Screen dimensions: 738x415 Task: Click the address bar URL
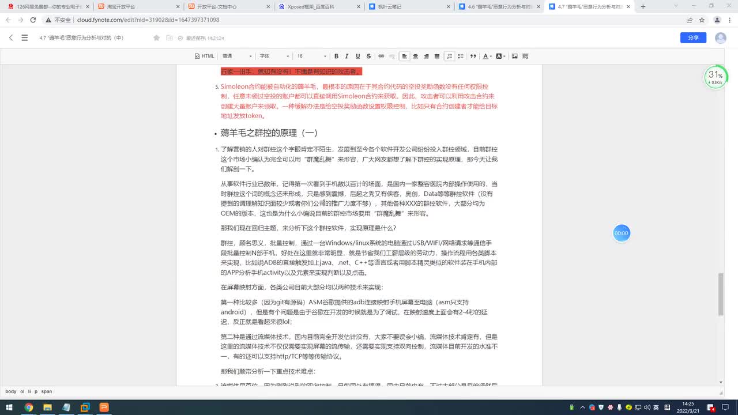pos(148,20)
